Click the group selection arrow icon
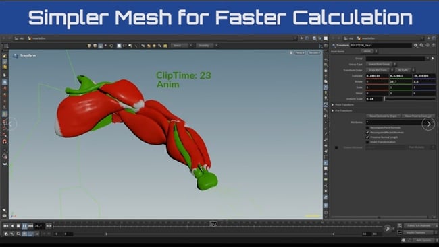 433,59
